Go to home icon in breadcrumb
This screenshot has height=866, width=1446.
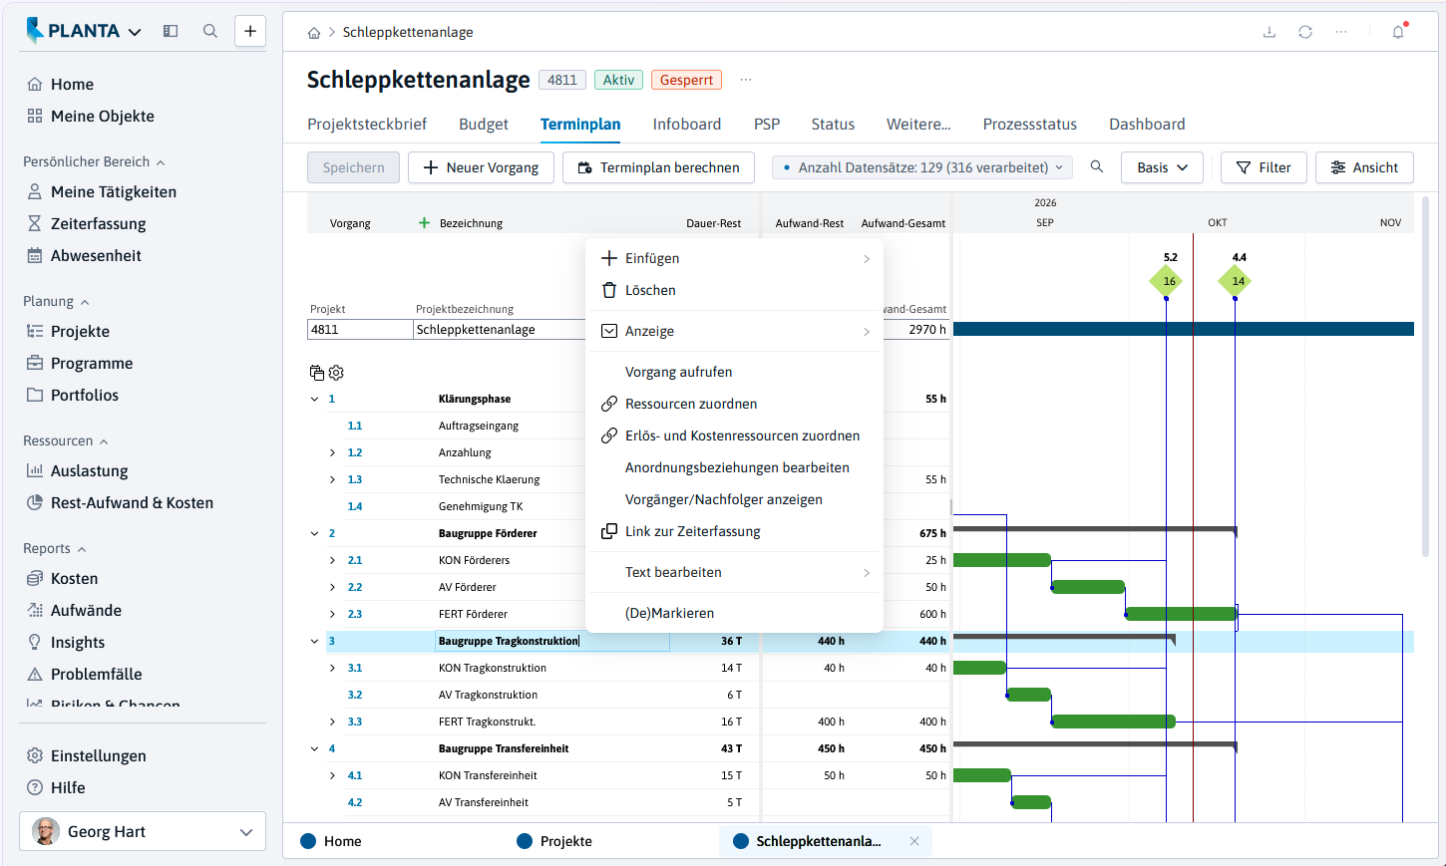pyautogui.click(x=314, y=33)
